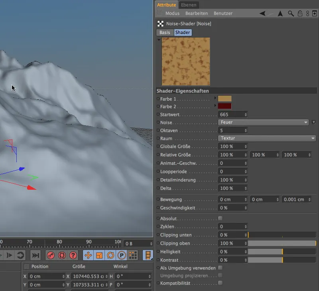Click the Clipping unten slider bar

pyautogui.click(x=282, y=235)
